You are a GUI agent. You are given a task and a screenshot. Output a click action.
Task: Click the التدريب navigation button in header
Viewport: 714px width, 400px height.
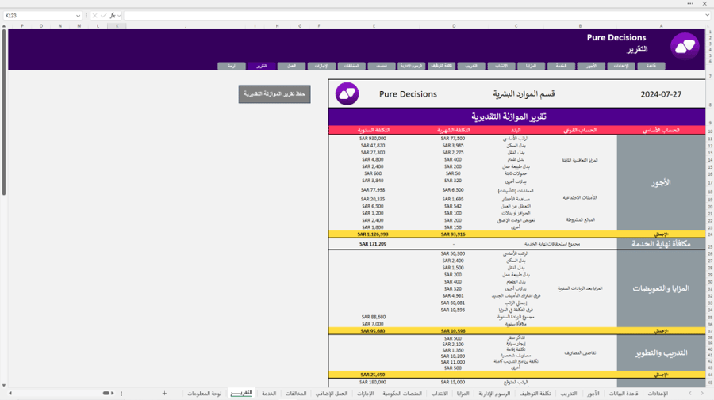click(x=470, y=66)
